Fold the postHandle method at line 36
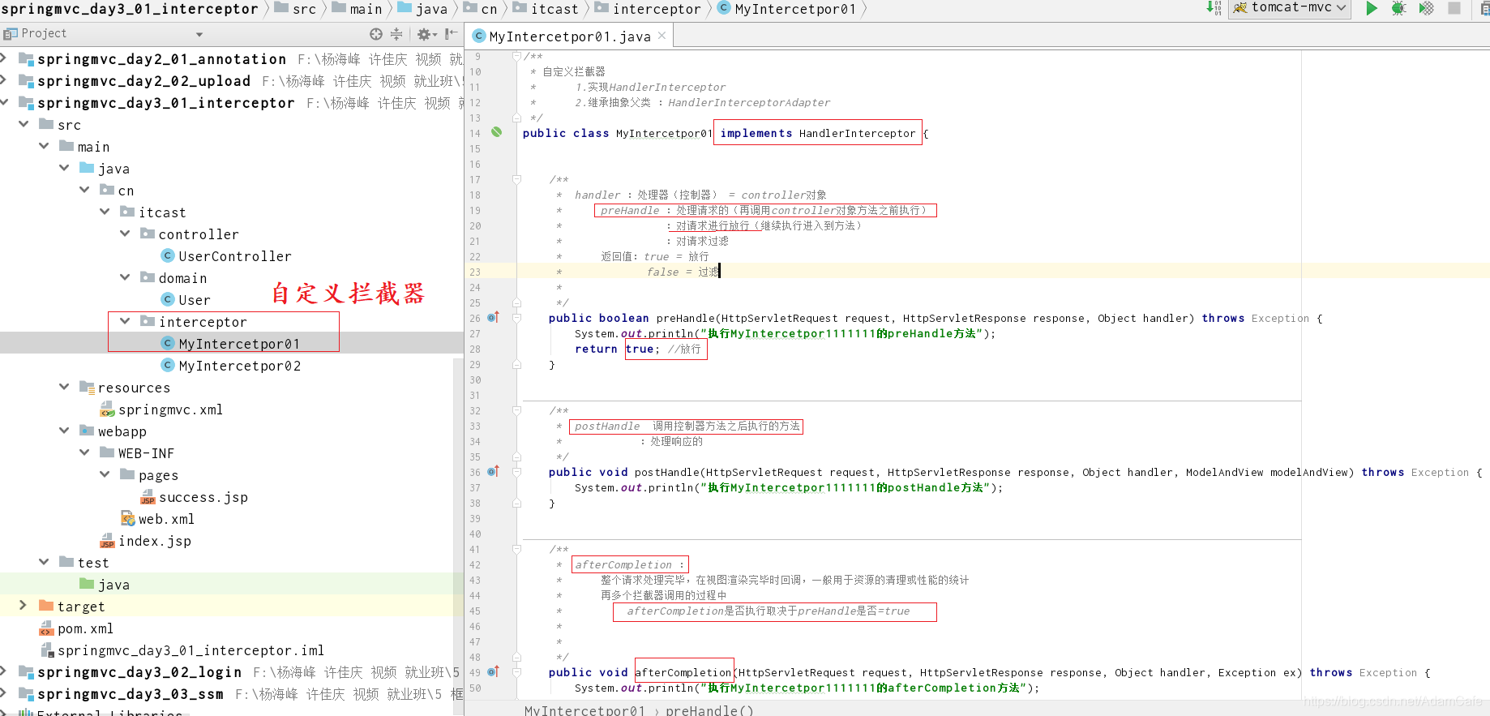Viewport: 1490px width, 716px height. point(516,472)
